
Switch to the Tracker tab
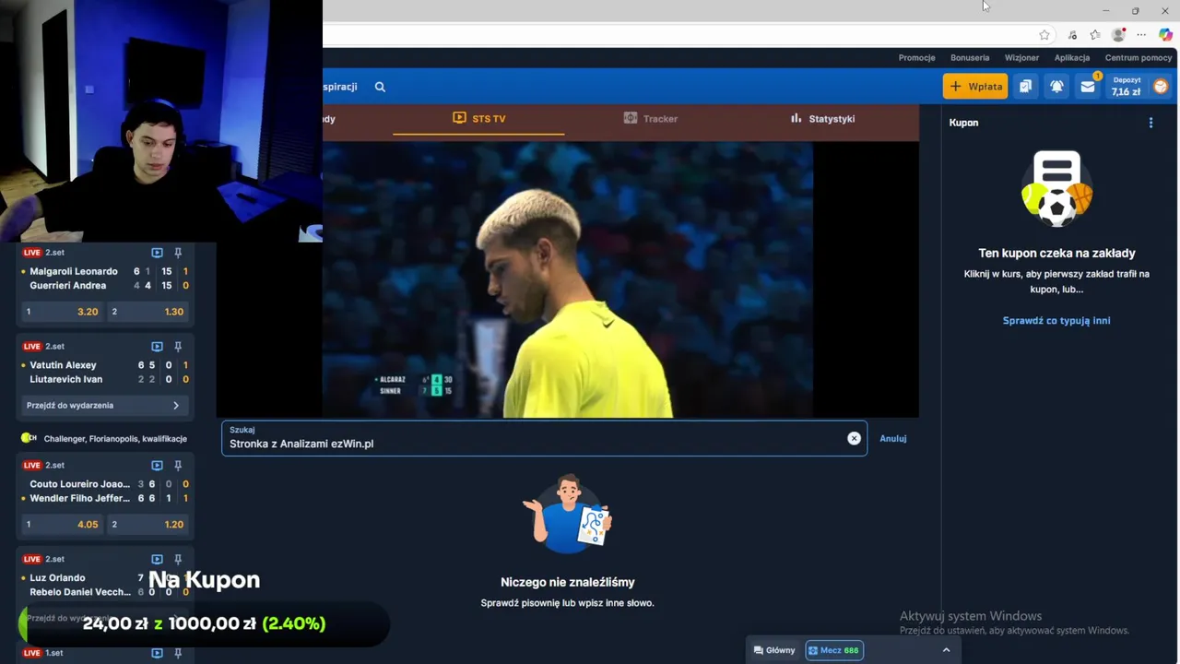[650, 119]
